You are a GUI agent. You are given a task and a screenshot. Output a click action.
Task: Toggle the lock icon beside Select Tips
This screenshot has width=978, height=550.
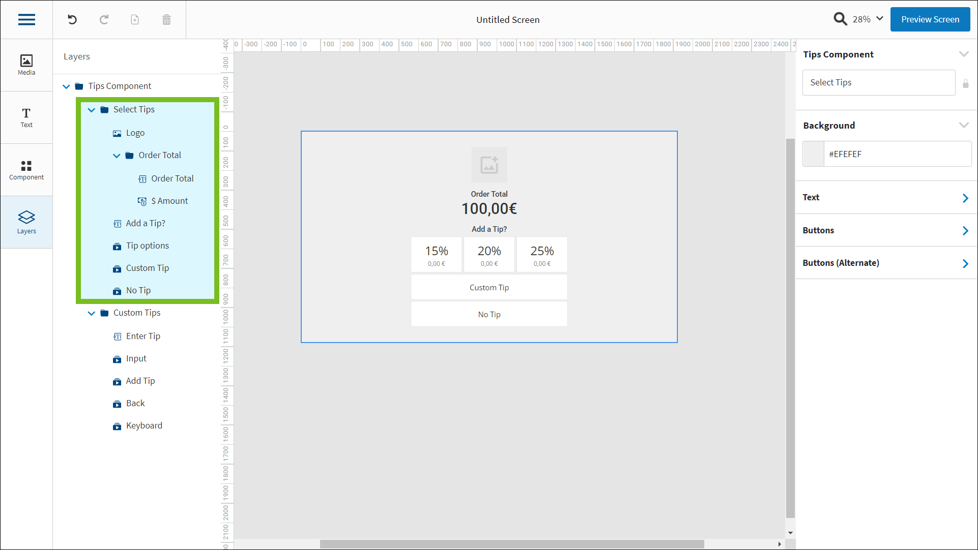tap(965, 83)
